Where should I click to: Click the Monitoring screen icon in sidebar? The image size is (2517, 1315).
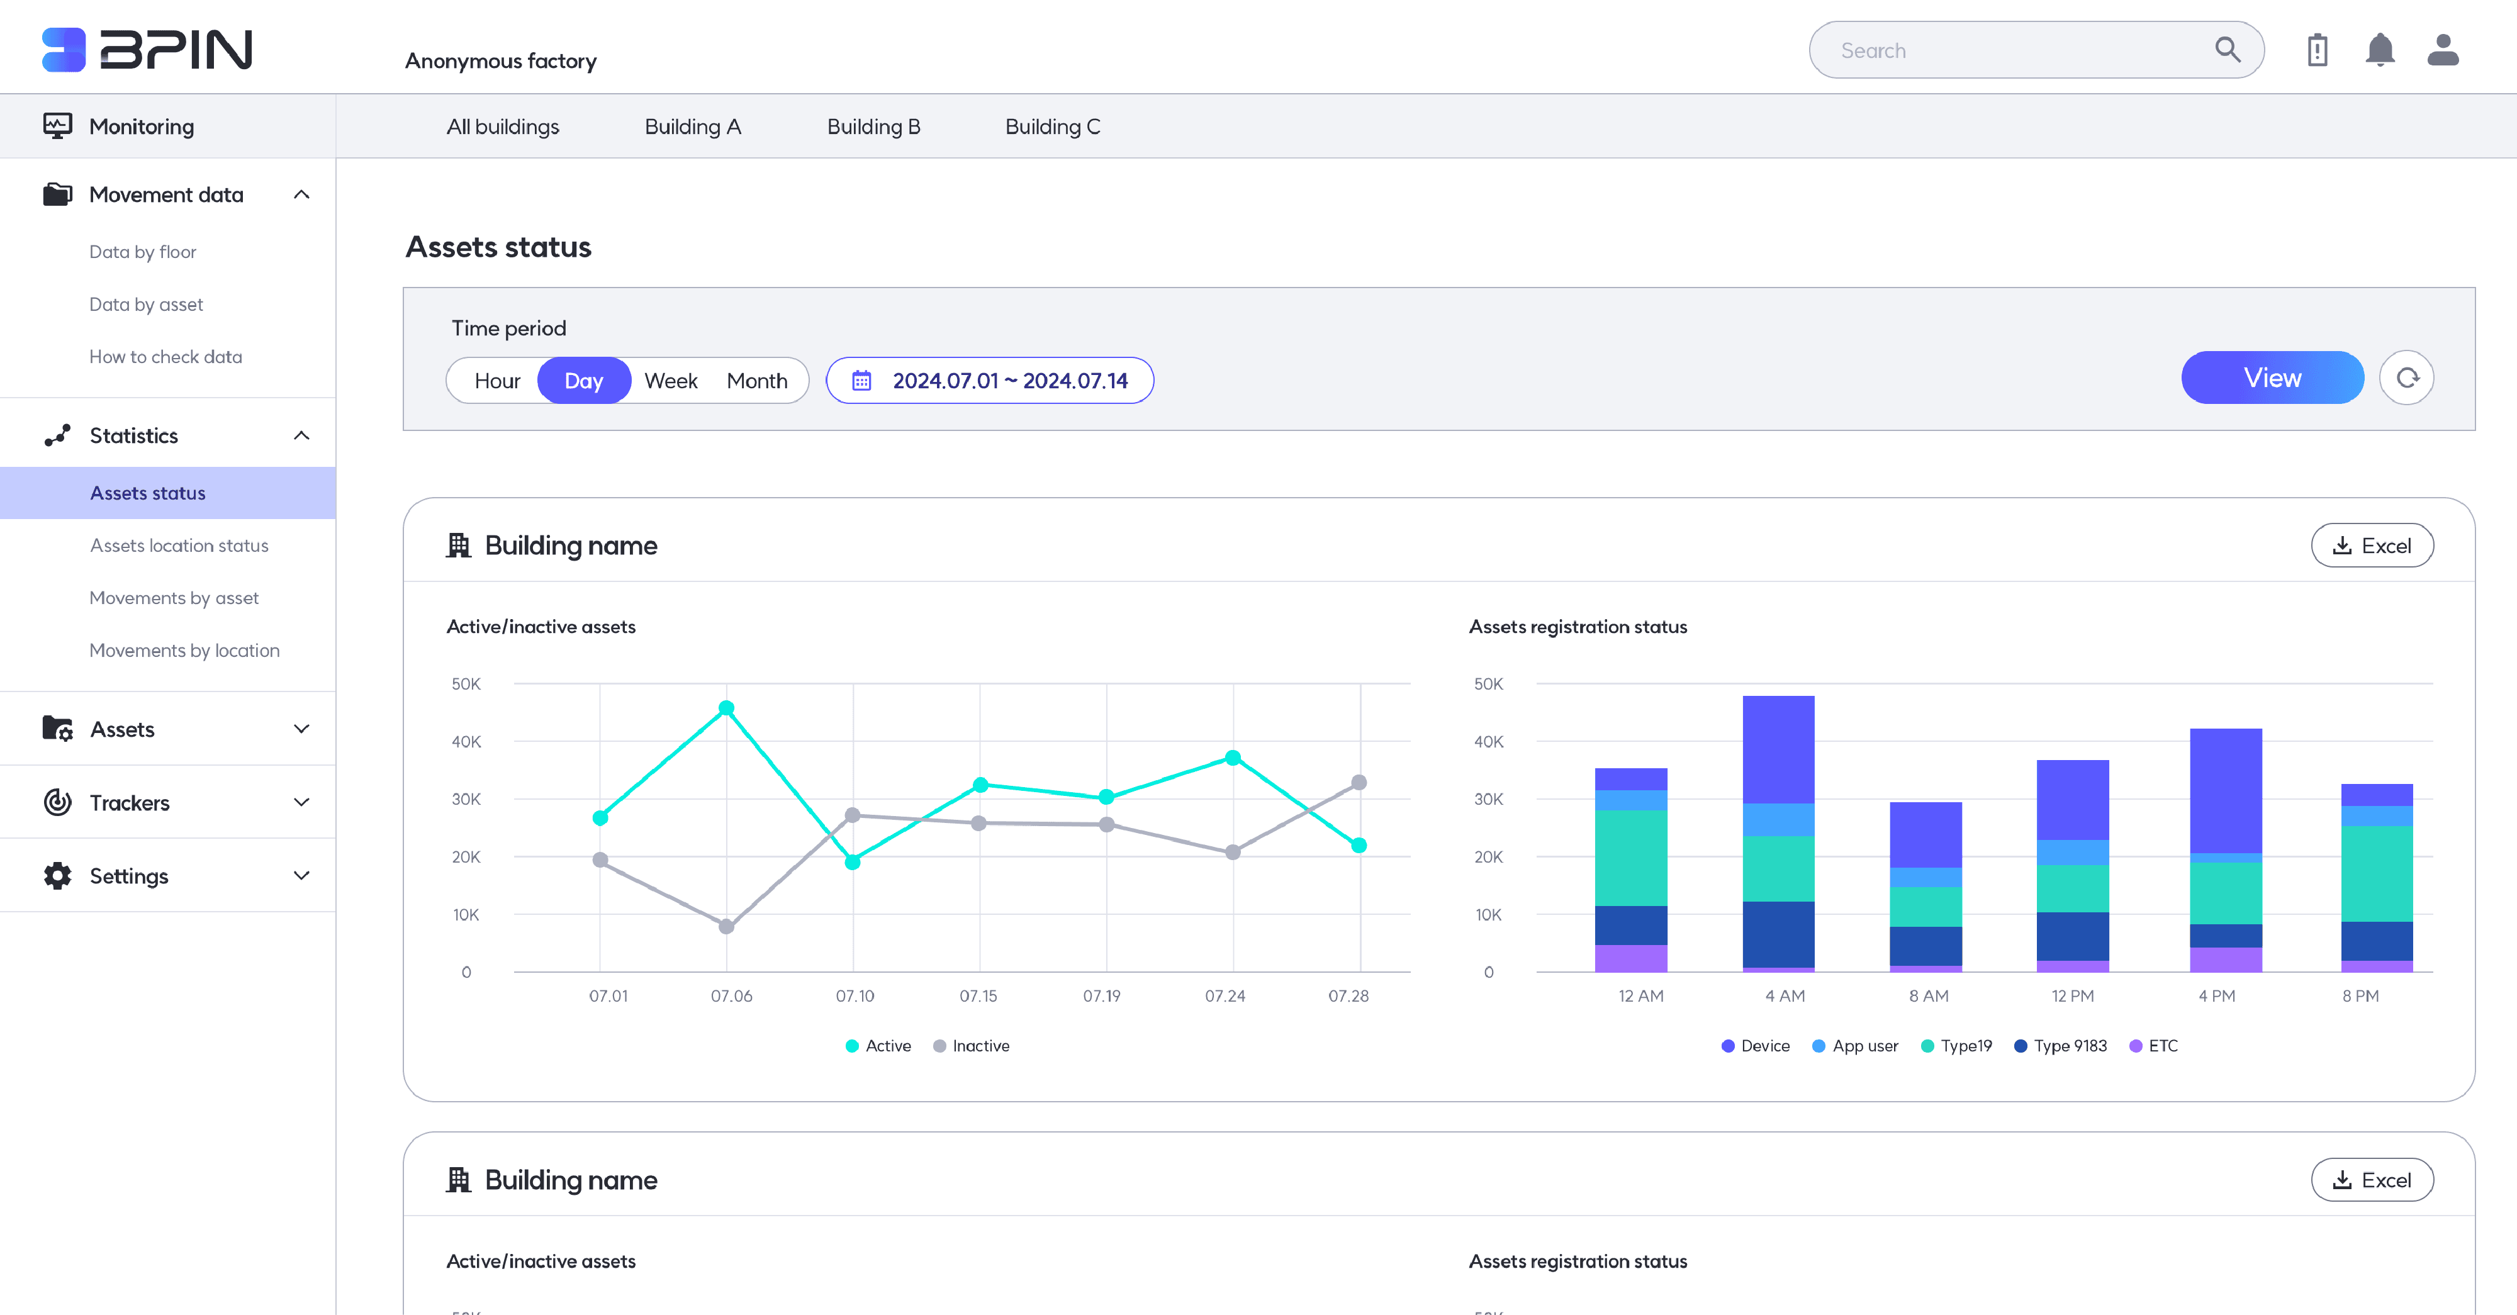coord(58,126)
